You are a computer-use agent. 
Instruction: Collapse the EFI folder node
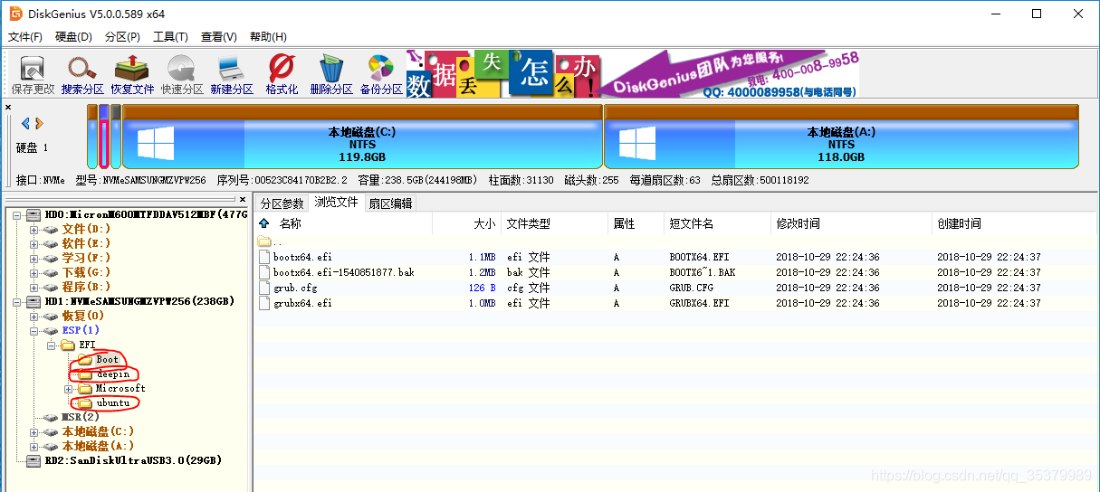(52, 345)
